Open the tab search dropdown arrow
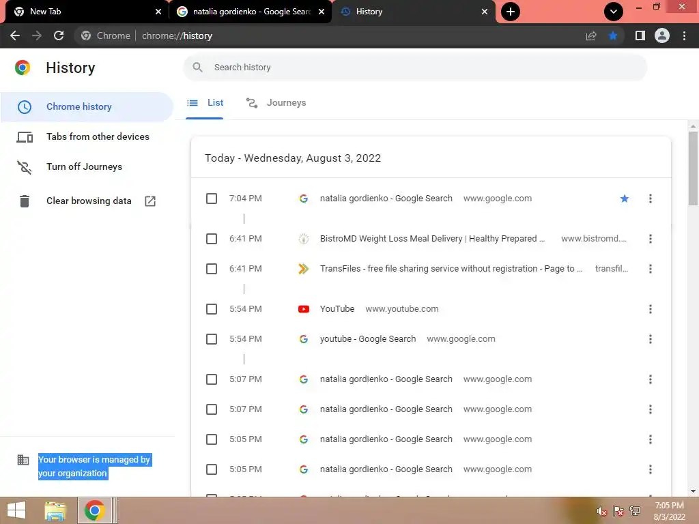The width and height of the screenshot is (699, 524). point(614,12)
